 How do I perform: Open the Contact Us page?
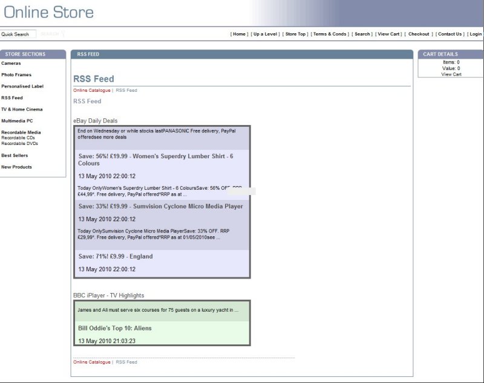pos(450,34)
